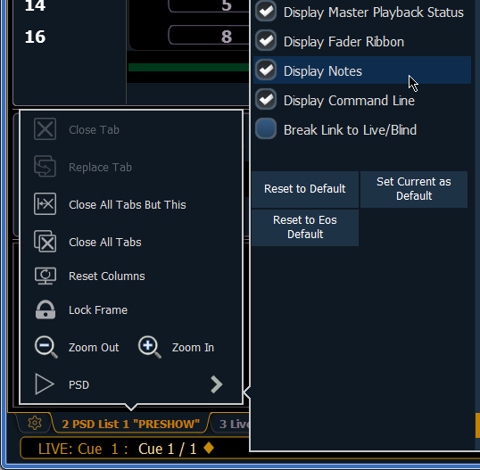Click the Close All Tabs icon

45,242
